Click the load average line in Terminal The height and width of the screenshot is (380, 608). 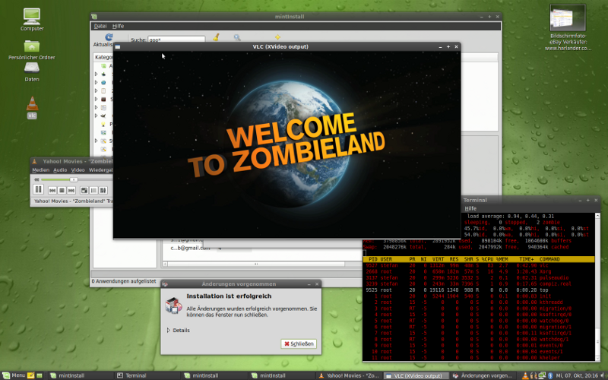[510, 216]
